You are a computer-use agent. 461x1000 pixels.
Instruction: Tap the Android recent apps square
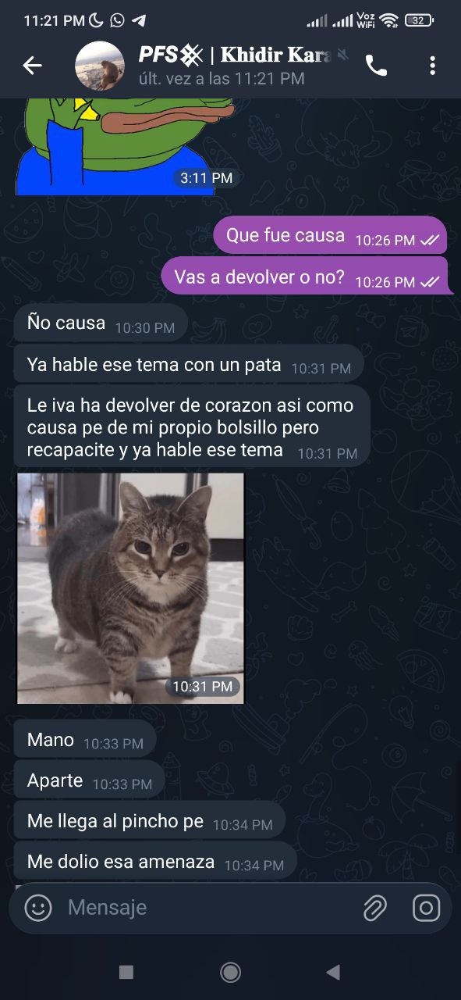126,972
